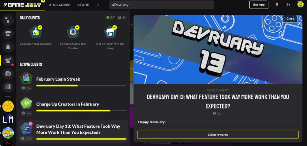Click the WORLD EVENT label
This screenshot has height=146, width=307.
tap(218, 90)
